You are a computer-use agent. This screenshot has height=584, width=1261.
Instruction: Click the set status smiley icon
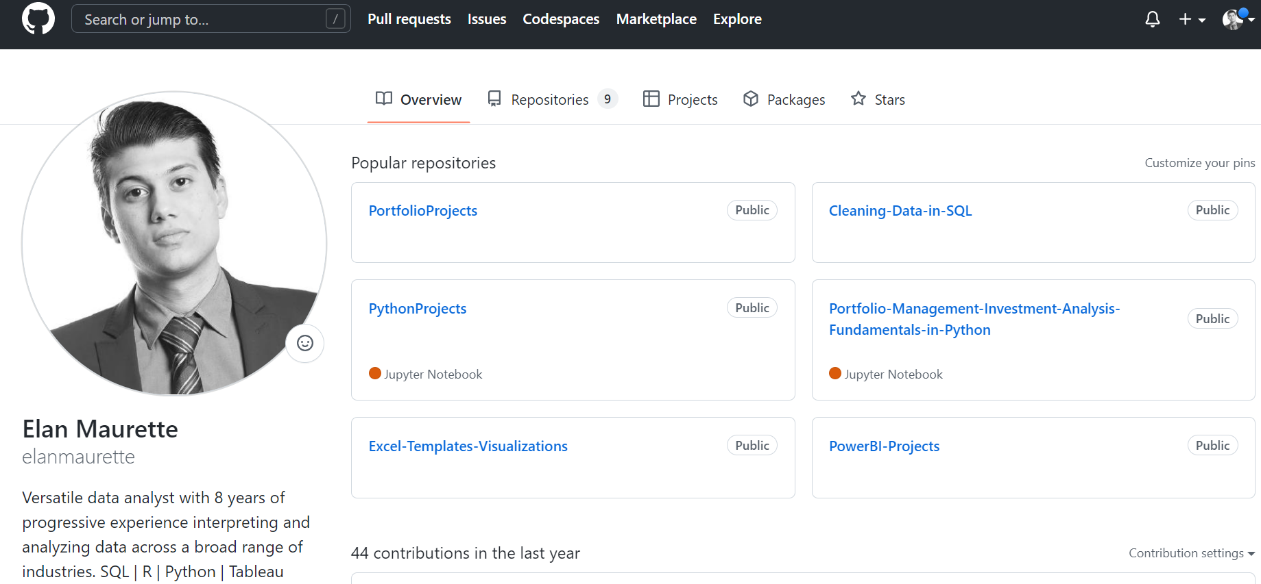point(305,343)
